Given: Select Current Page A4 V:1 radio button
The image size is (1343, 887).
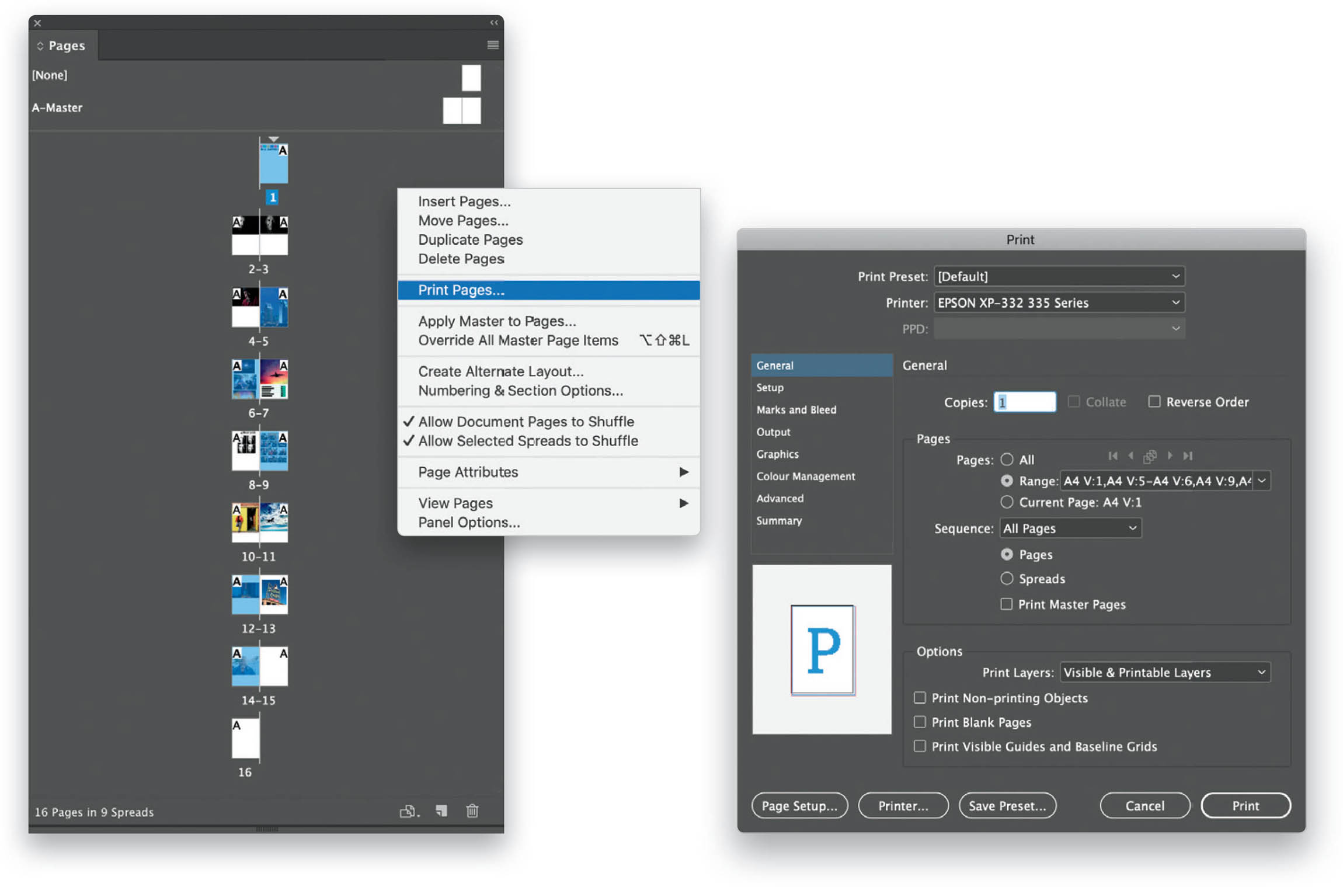Looking at the screenshot, I should coord(1007,502).
